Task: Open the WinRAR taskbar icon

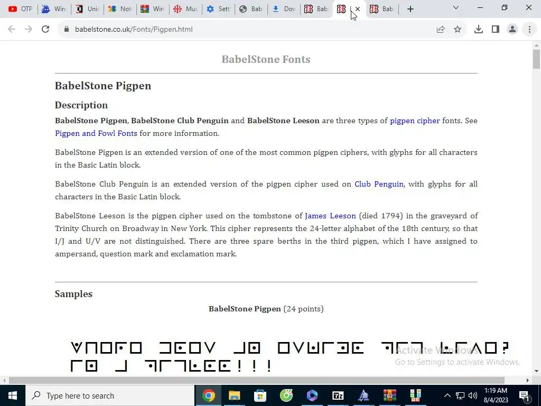Action: pyautogui.click(x=389, y=395)
